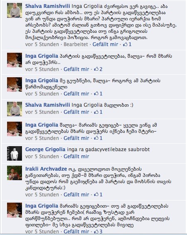
Task: Open George Grigolia's profile name link
Action: coord(45,149)
